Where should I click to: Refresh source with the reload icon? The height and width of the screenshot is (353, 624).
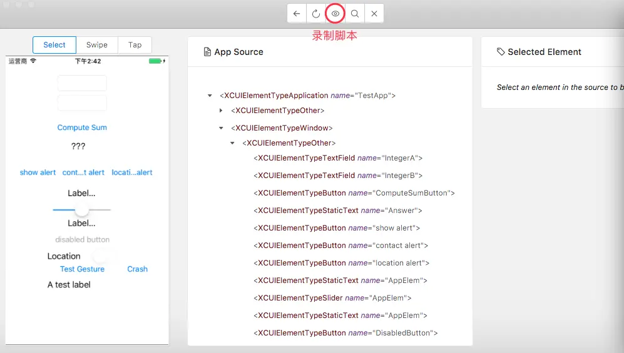point(316,14)
